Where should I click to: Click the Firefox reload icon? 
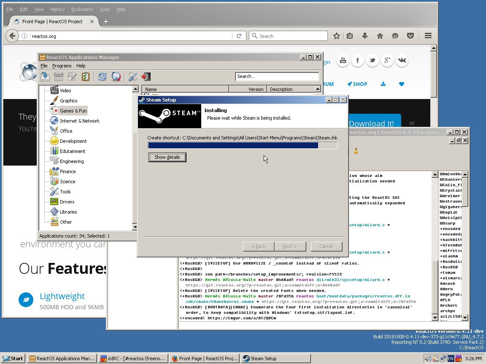(239, 36)
